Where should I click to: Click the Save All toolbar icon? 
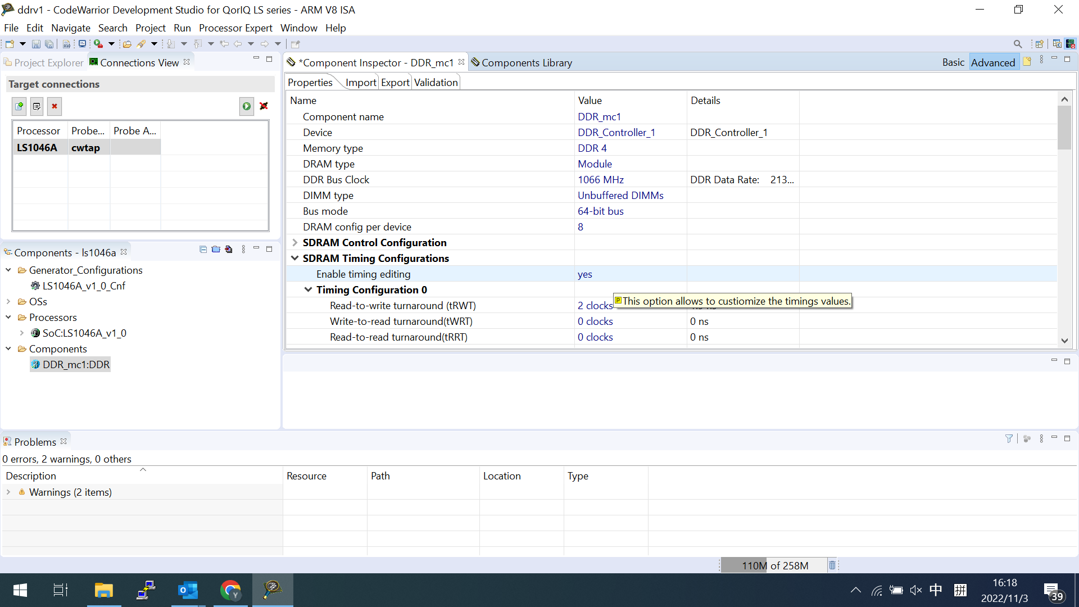pyautogui.click(x=49, y=44)
